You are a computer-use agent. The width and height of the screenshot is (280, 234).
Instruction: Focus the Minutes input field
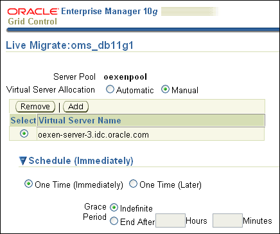[x=227, y=221]
